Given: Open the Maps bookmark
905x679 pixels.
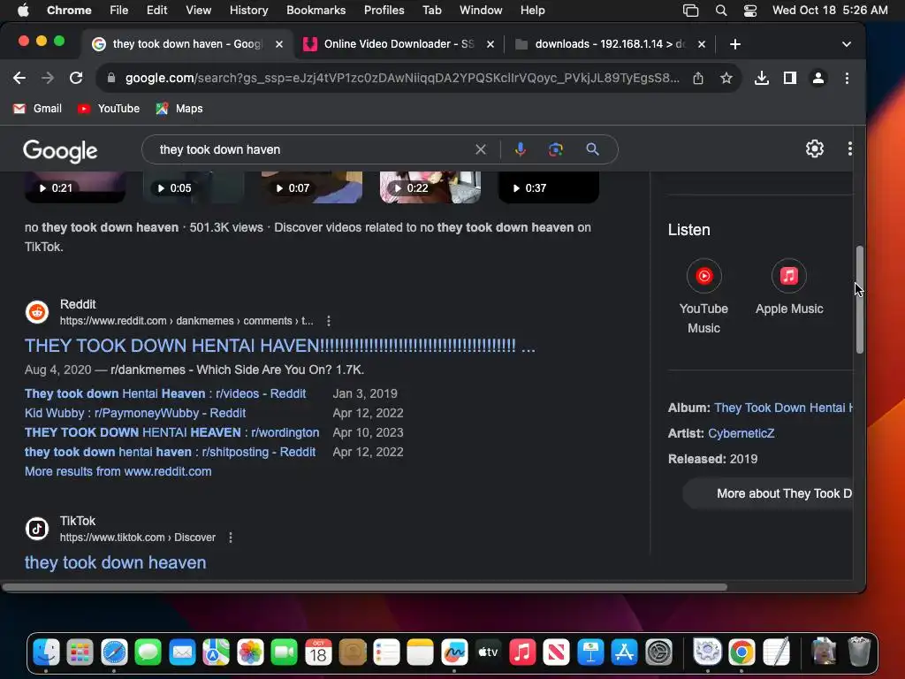Looking at the screenshot, I should click(x=179, y=109).
